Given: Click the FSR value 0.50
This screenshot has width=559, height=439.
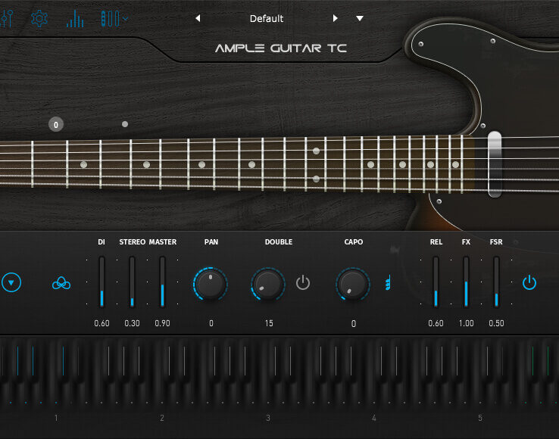Looking at the screenshot, I should [496, 323].
